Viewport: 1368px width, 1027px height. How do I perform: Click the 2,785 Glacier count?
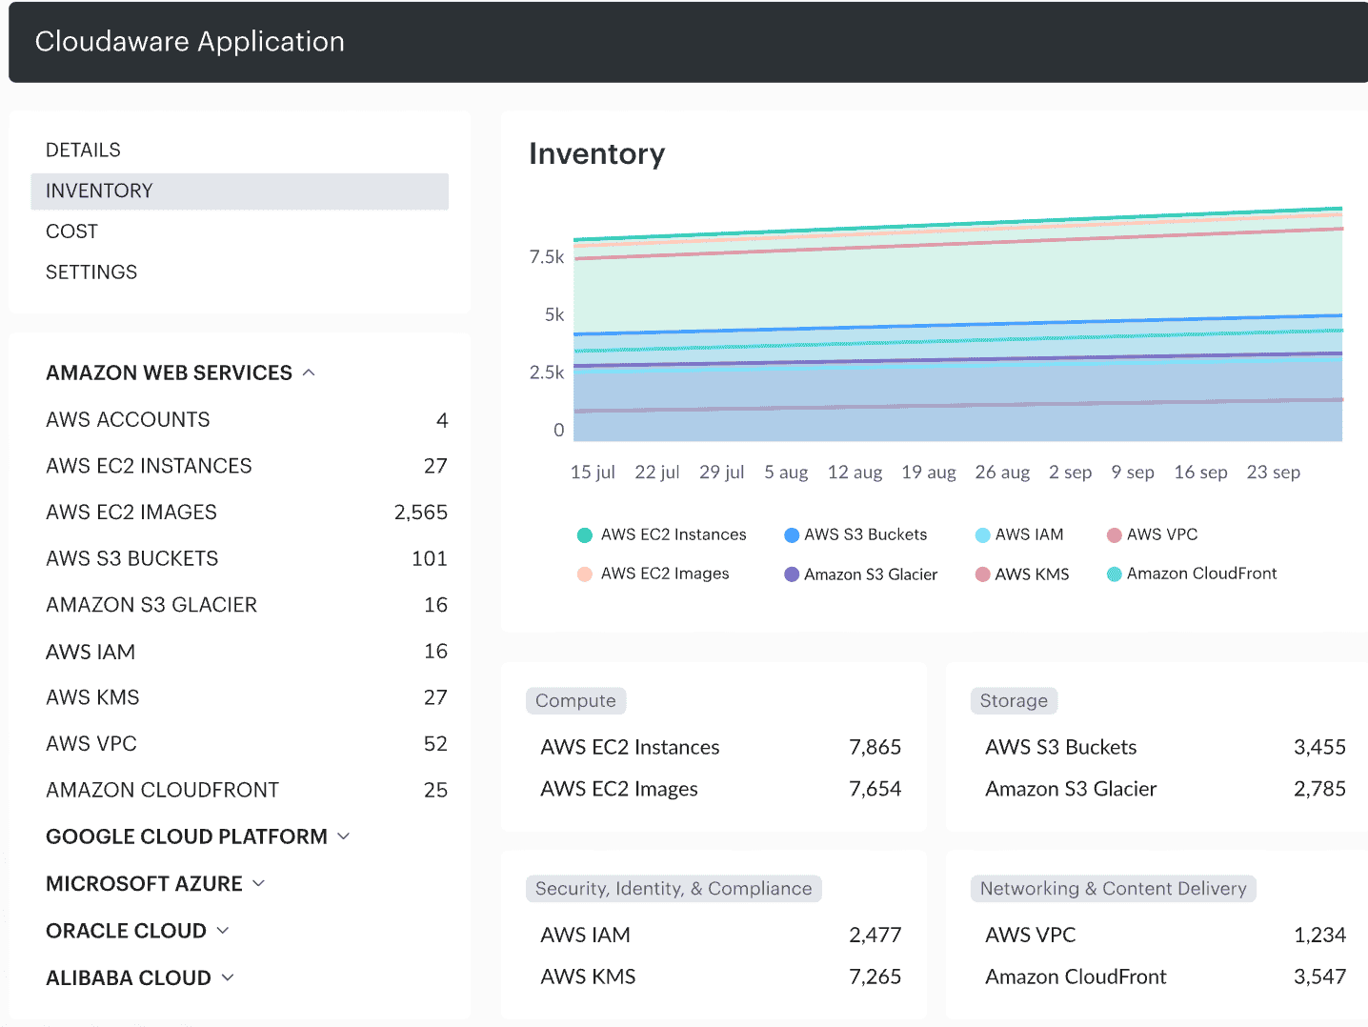tap(1319, 790)
